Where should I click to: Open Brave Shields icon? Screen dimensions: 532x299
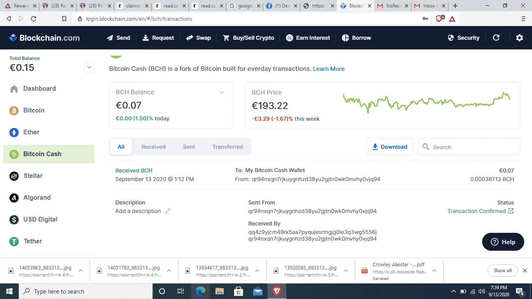(439, 18)
